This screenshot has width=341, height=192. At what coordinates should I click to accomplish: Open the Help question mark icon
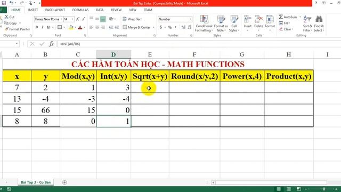[316, 3]
